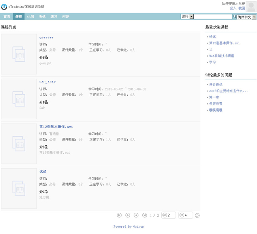Open the SAP_ABAP course title link

pos(47,82)
